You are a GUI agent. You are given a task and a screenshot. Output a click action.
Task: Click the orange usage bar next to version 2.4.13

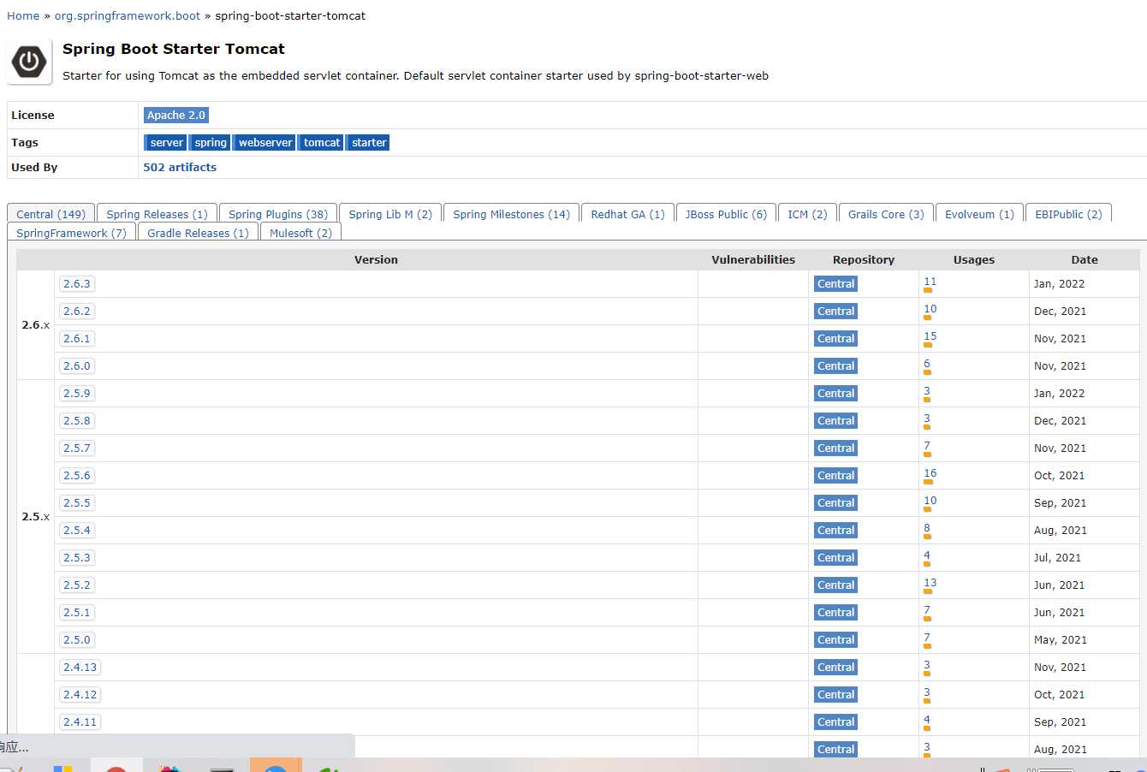click(926, 675)
